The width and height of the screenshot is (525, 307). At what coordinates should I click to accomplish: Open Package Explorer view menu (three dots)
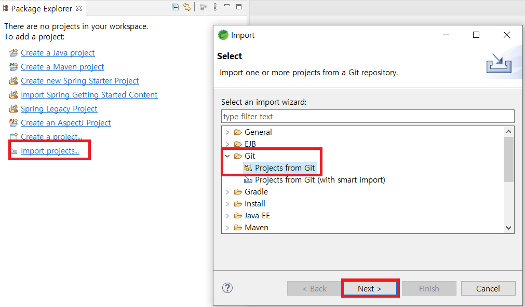pyautogui.click(x=215, y=7)
